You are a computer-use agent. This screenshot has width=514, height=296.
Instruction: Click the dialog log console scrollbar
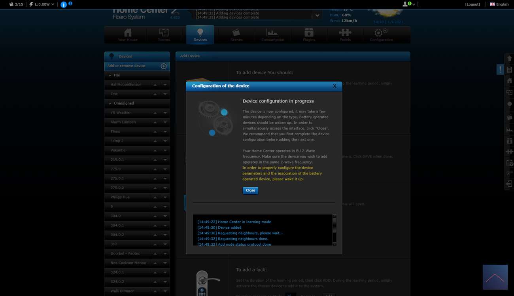334,230
